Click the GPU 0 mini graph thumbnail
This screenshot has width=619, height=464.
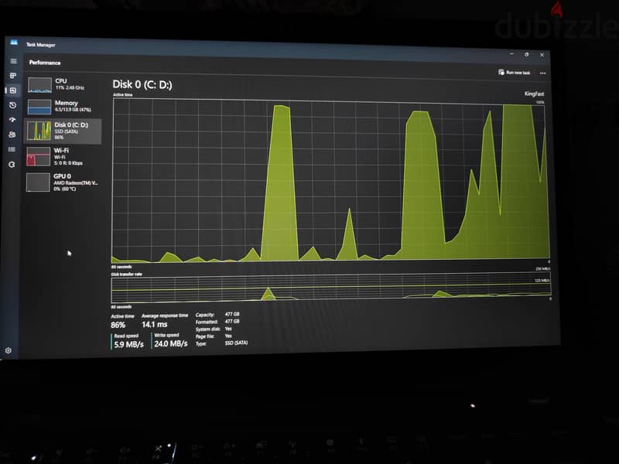(x=38, y=183)
